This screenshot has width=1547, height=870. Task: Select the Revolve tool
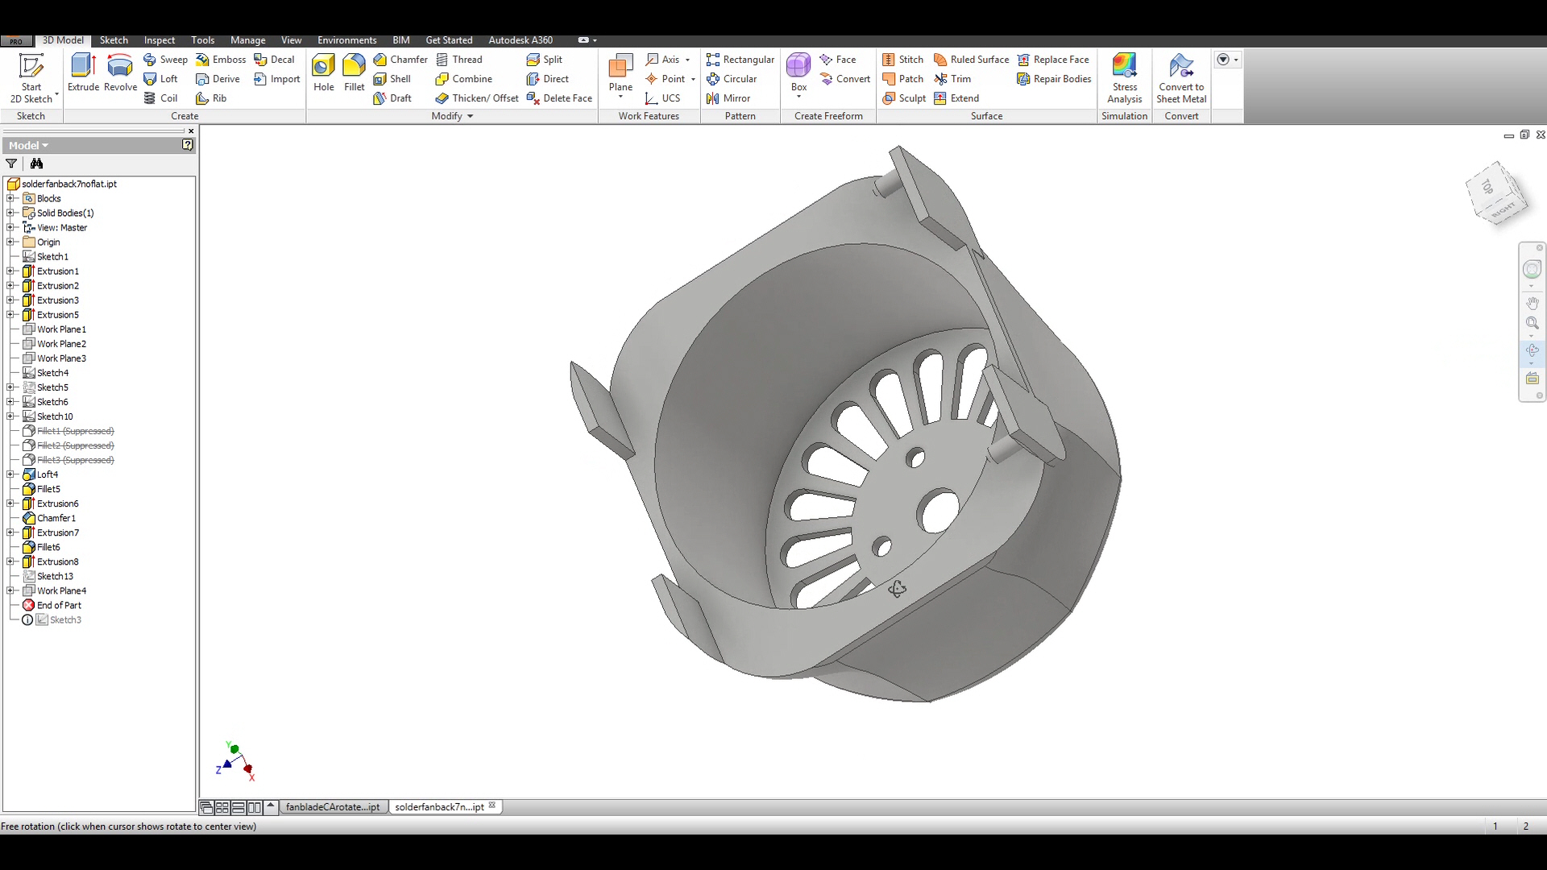(x=120, y=72)
